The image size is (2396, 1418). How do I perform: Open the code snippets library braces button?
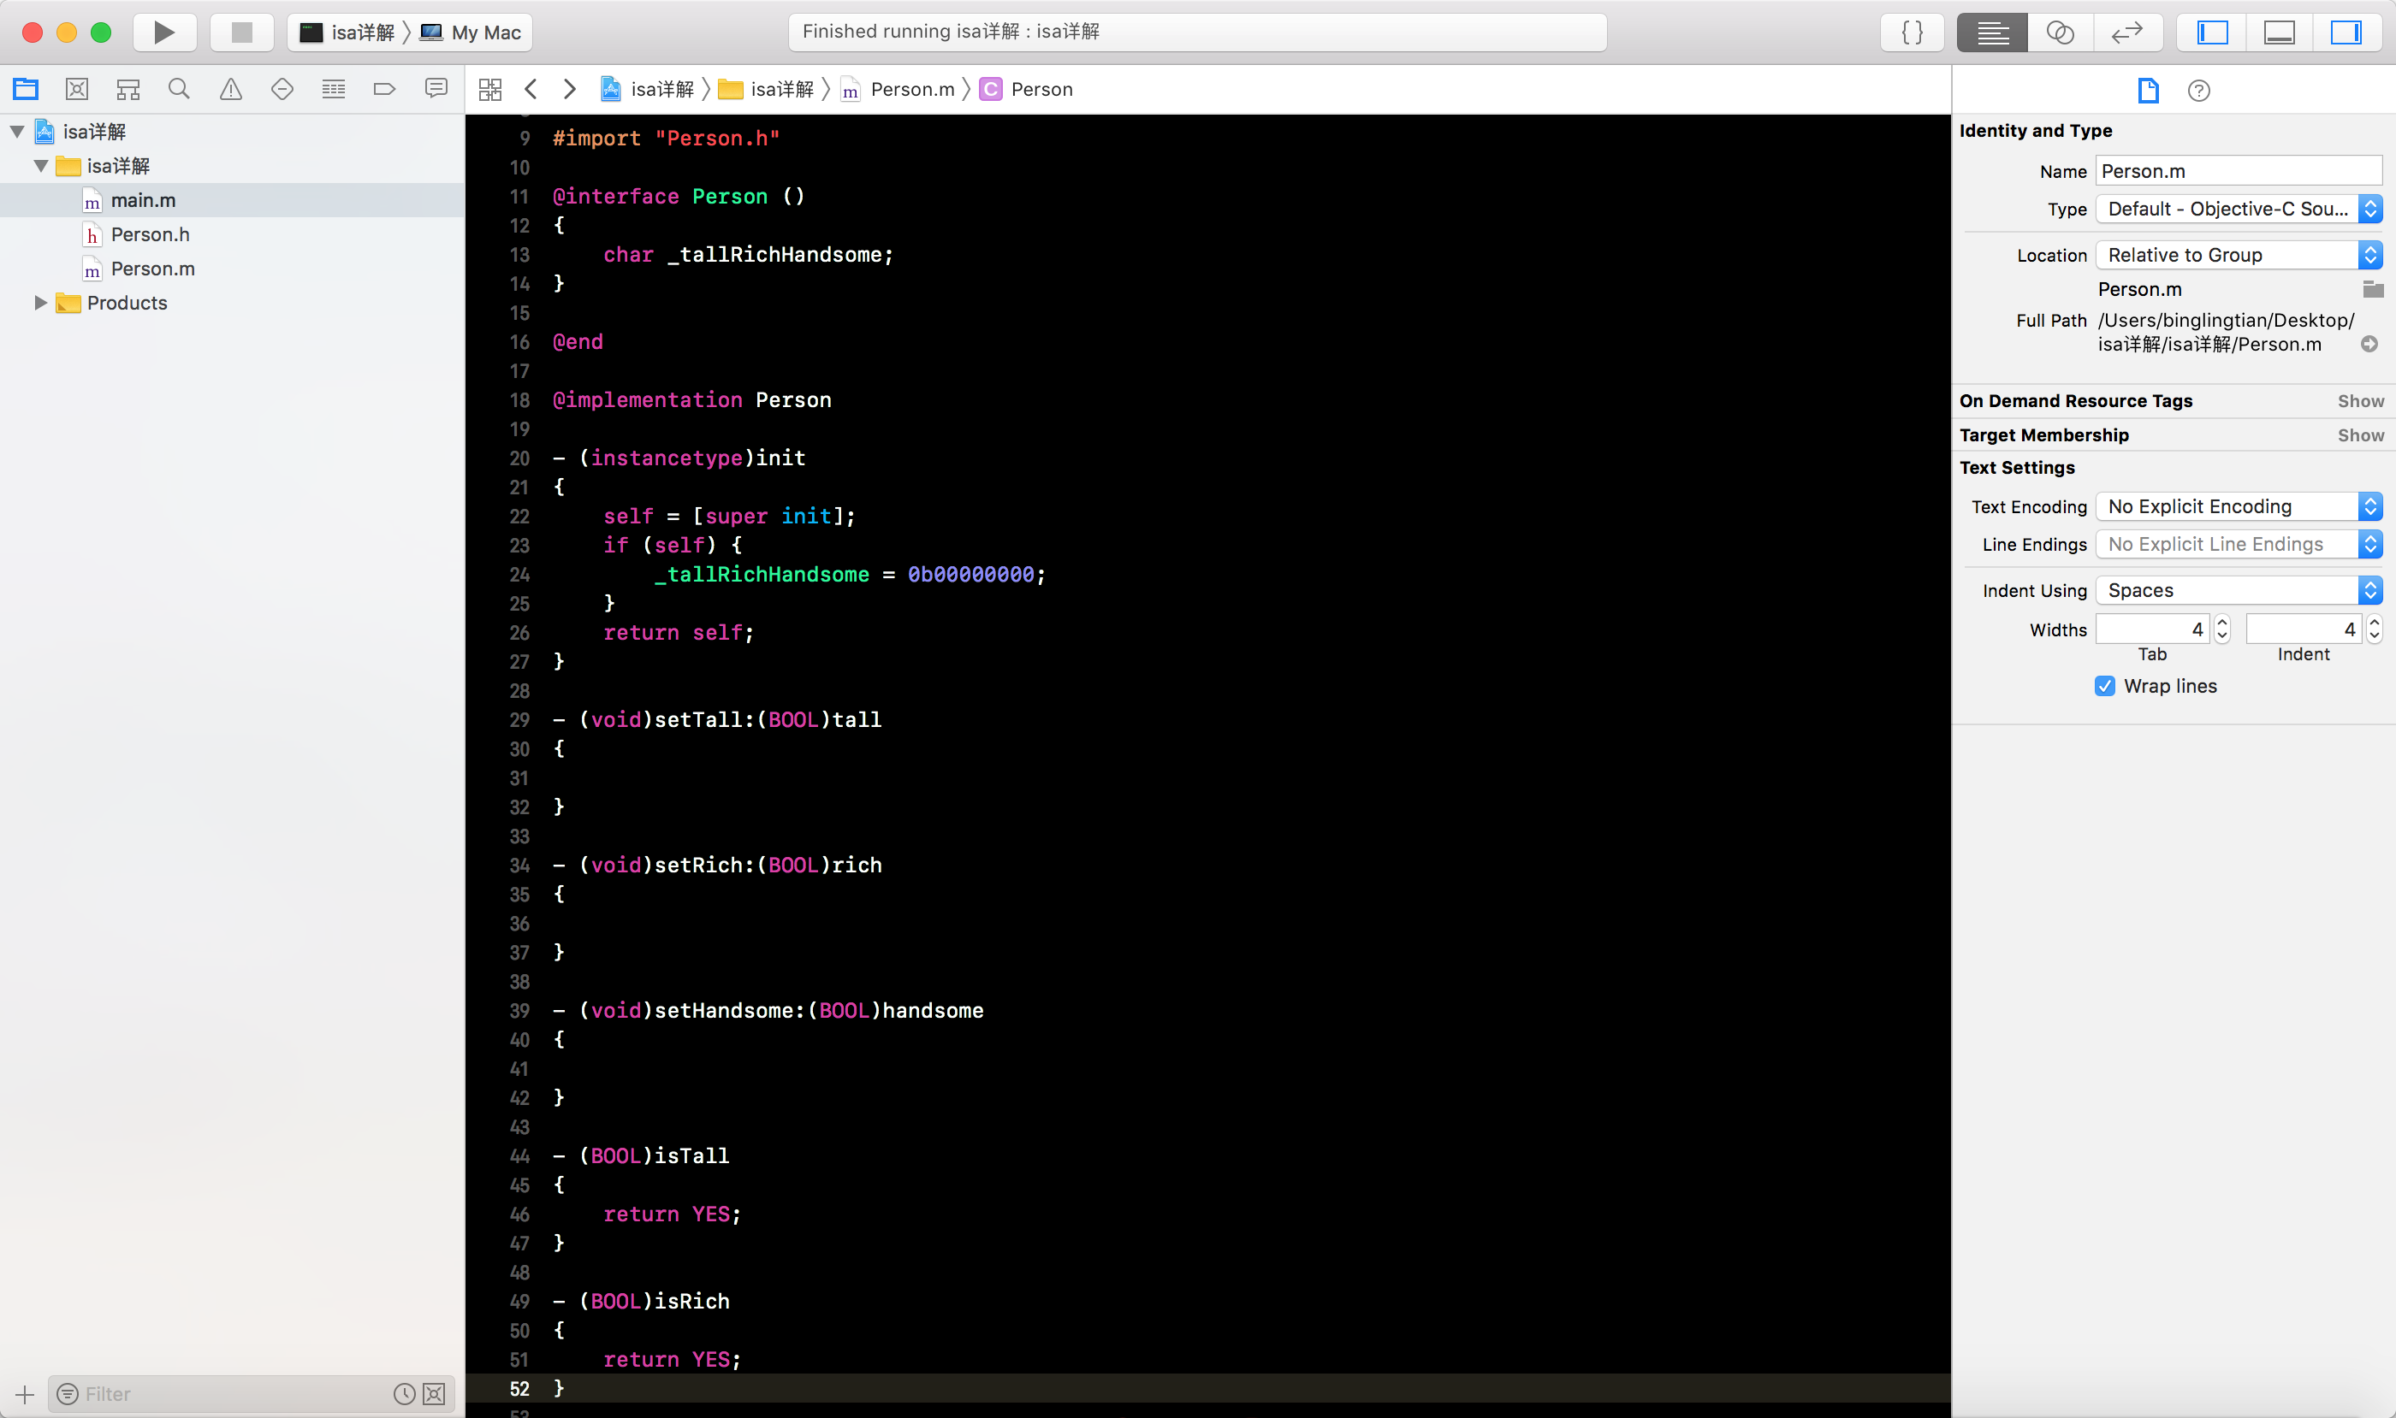click(1913, 32)
